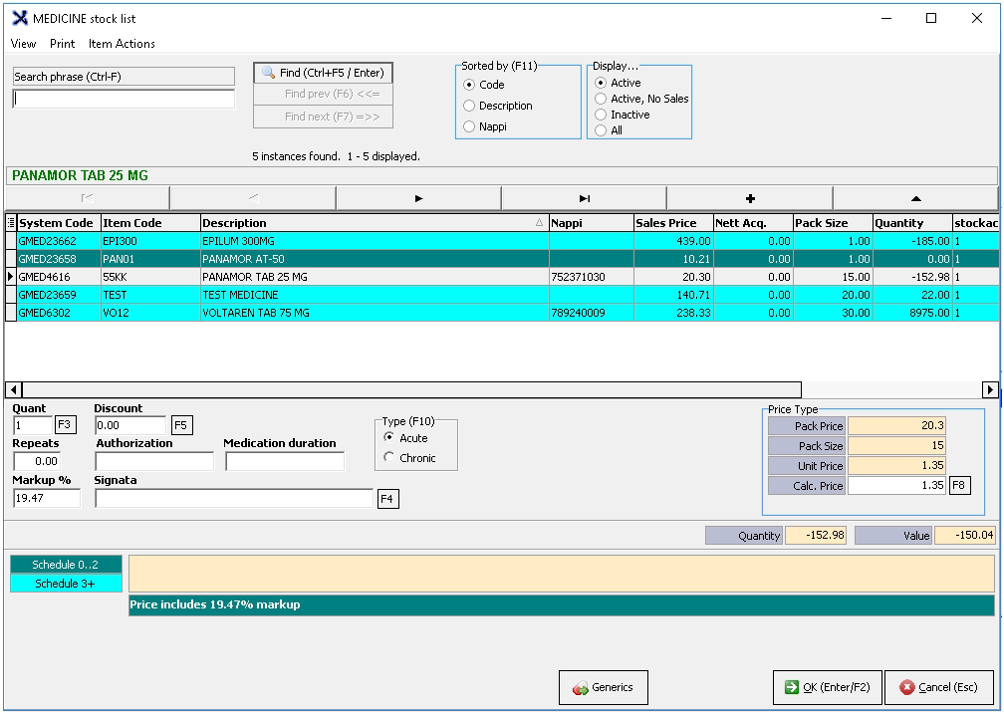Viewport: 1004px width, 714px height.
Task: Choose Chronic medication type
Action: pos(389,458)
